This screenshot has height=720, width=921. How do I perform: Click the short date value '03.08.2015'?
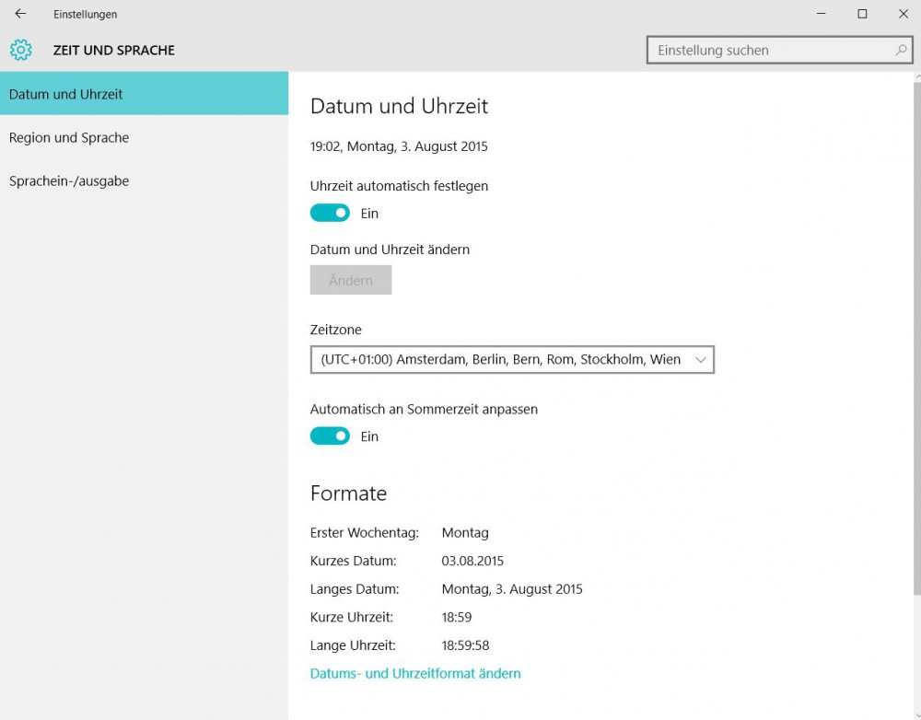(472, 561)
